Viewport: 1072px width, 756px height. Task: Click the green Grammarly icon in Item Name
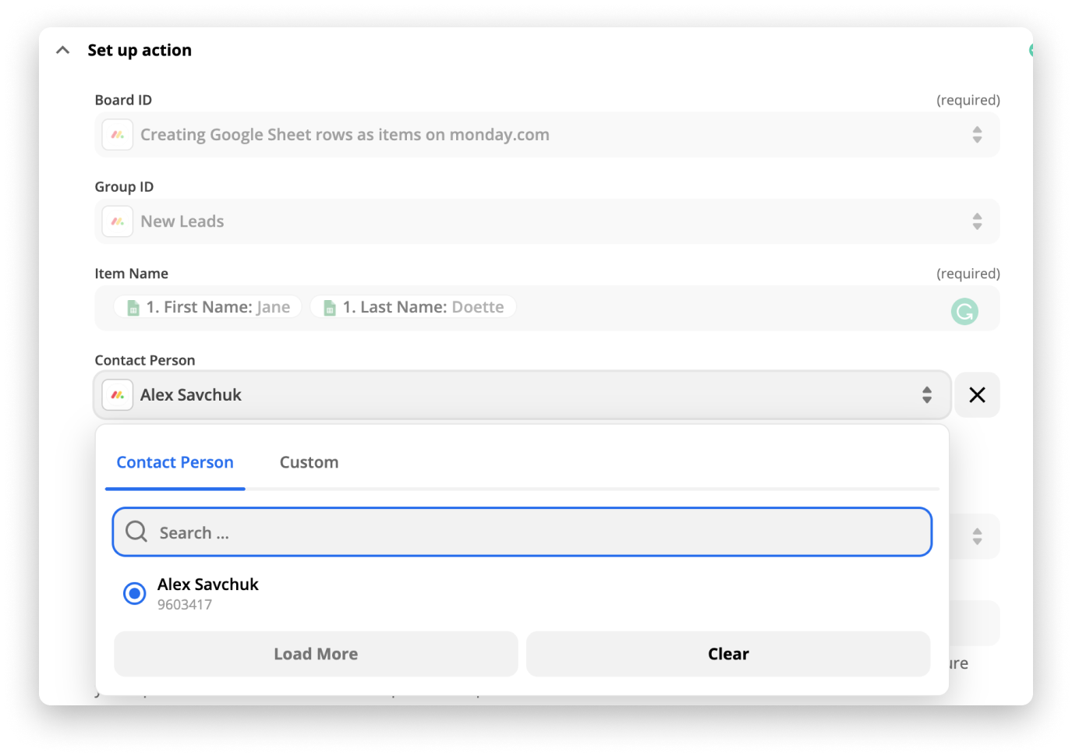click(x=964, y=312)
